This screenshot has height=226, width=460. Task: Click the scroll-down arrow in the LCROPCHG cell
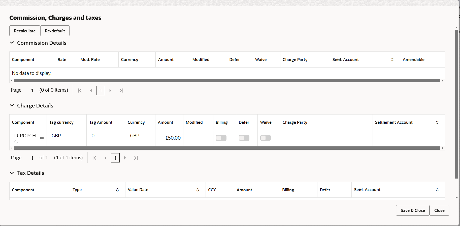pos(42,141)
